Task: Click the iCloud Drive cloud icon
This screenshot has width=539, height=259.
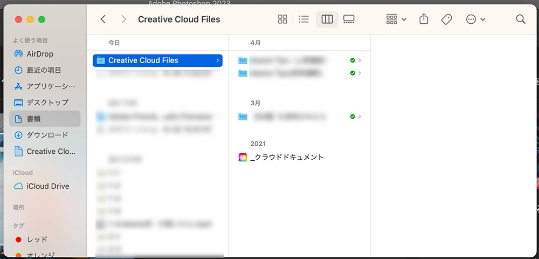Action: [18, 186]
